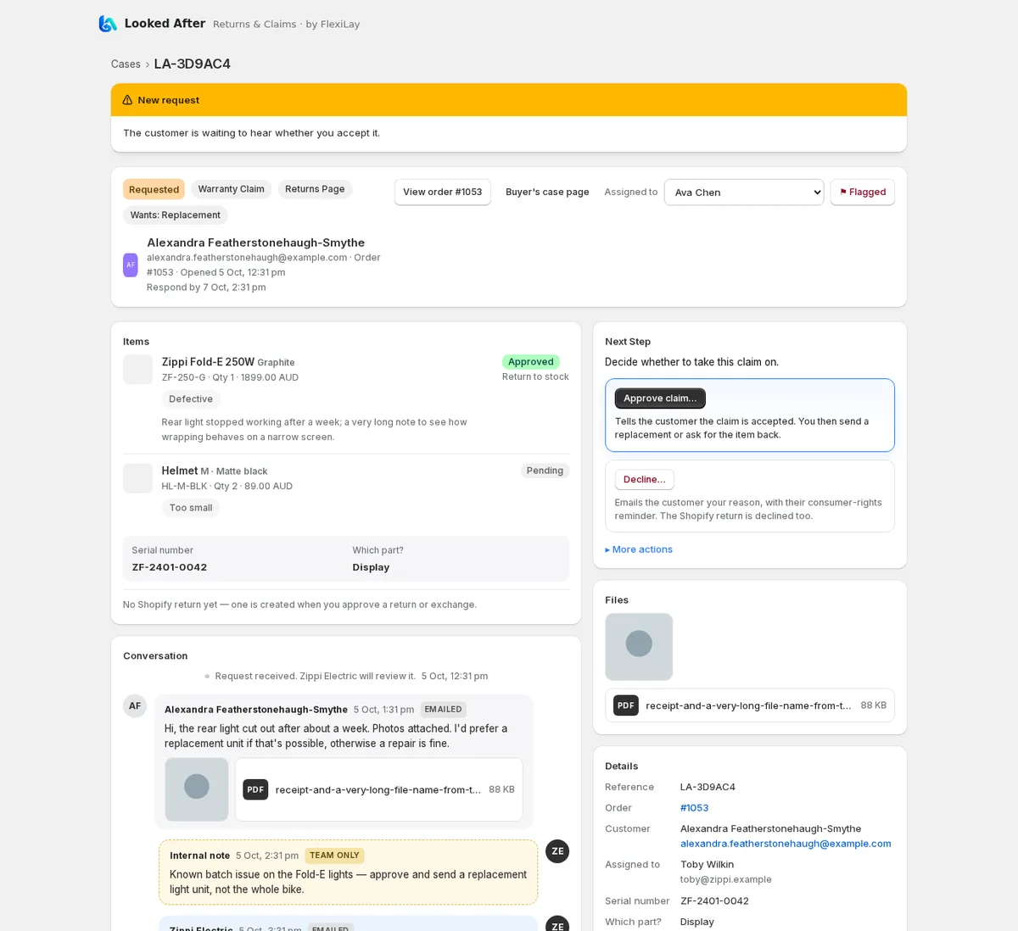The width and height of the screenshot is (1018, 931).
Task: Click the Wants: Replacement tag
Action: point(176,215)
